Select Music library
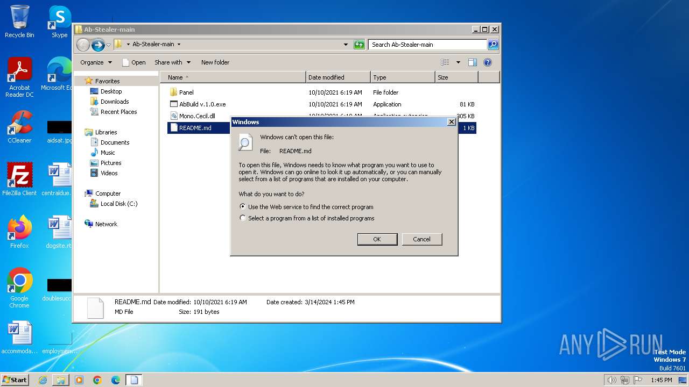Image resolution: width=689 pixels, height=387 pixels. coord(108,153)
